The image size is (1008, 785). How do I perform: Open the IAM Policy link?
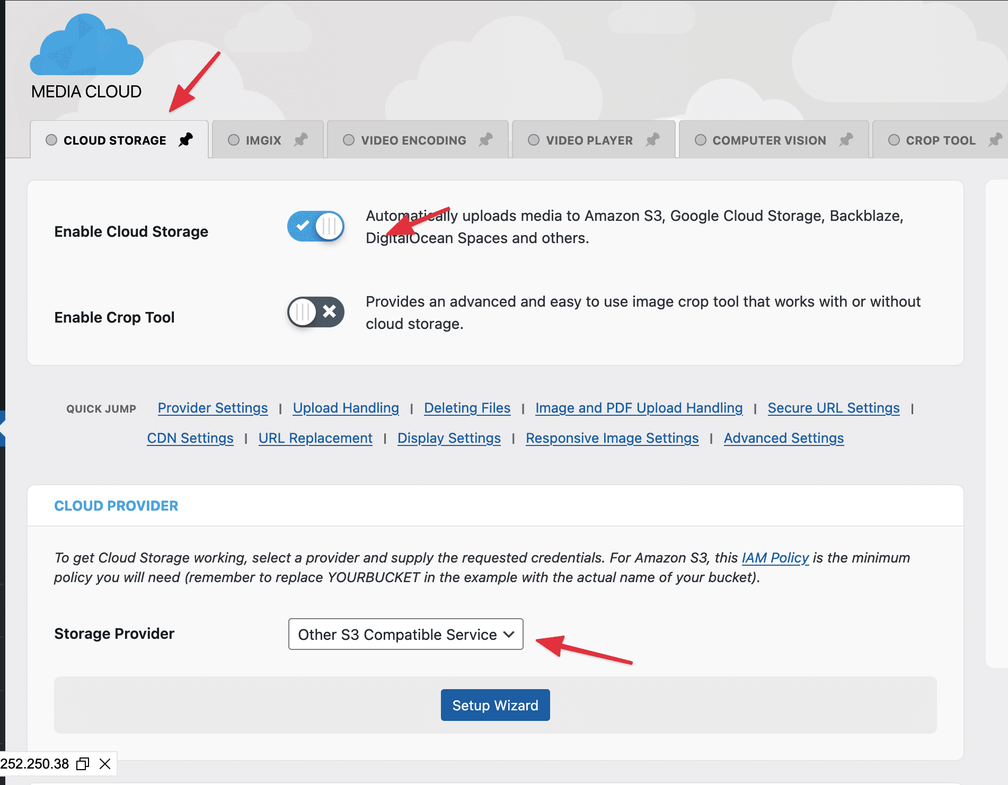[x=775, y=558]
